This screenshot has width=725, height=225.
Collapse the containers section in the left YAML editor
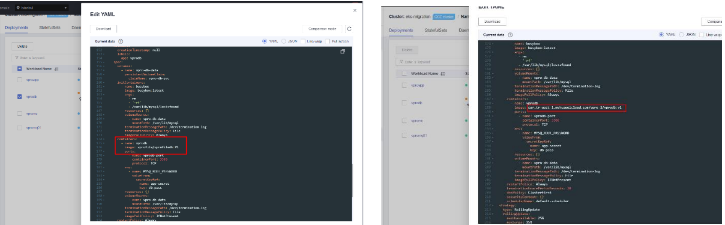tap(104, 139)
